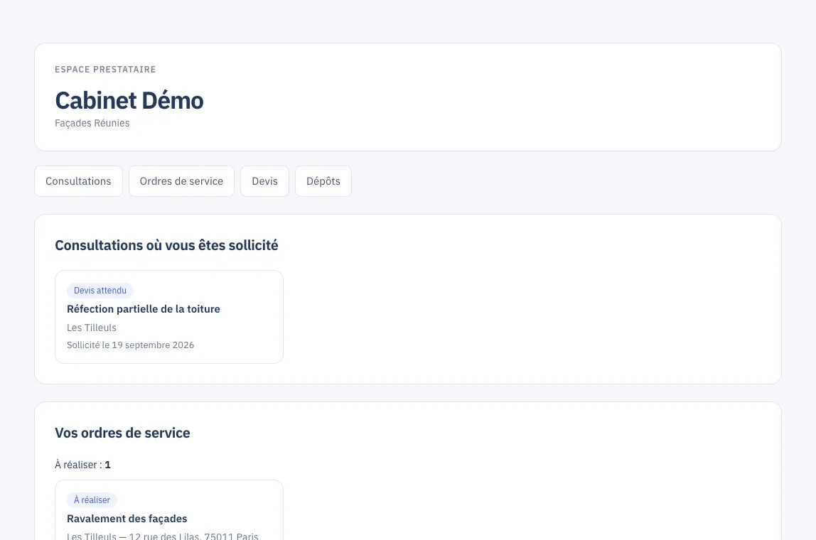Select the Devis tab
The width and height of the screenshot is (816, 540).
click(264, 181)
